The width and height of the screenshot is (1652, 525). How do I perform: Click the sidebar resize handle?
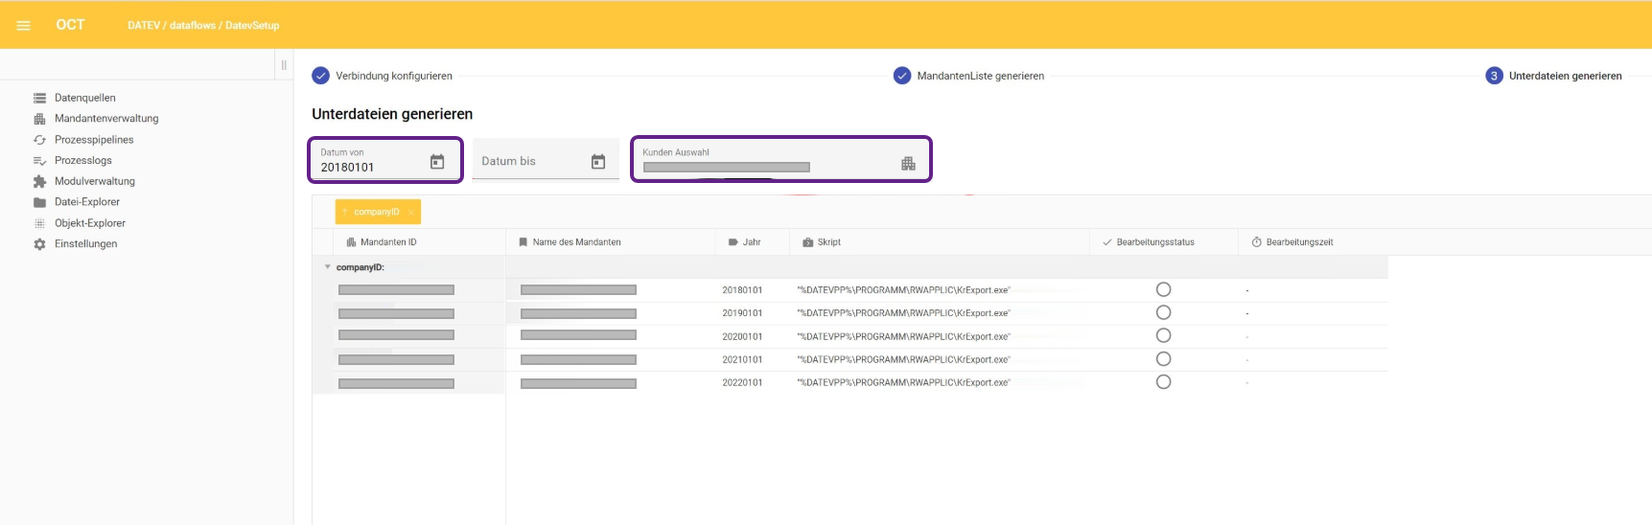[284, 65]
